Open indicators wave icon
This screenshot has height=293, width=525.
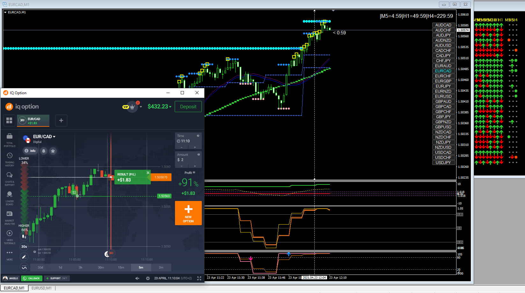(x=24, y=268)
